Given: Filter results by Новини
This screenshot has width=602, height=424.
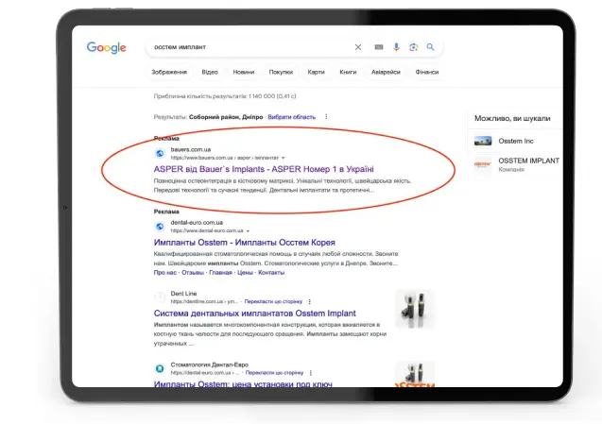Looking at the screenshot, I should [x=244, y=72].
